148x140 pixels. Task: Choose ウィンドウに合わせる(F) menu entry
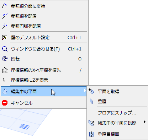(x=44, y=49)
